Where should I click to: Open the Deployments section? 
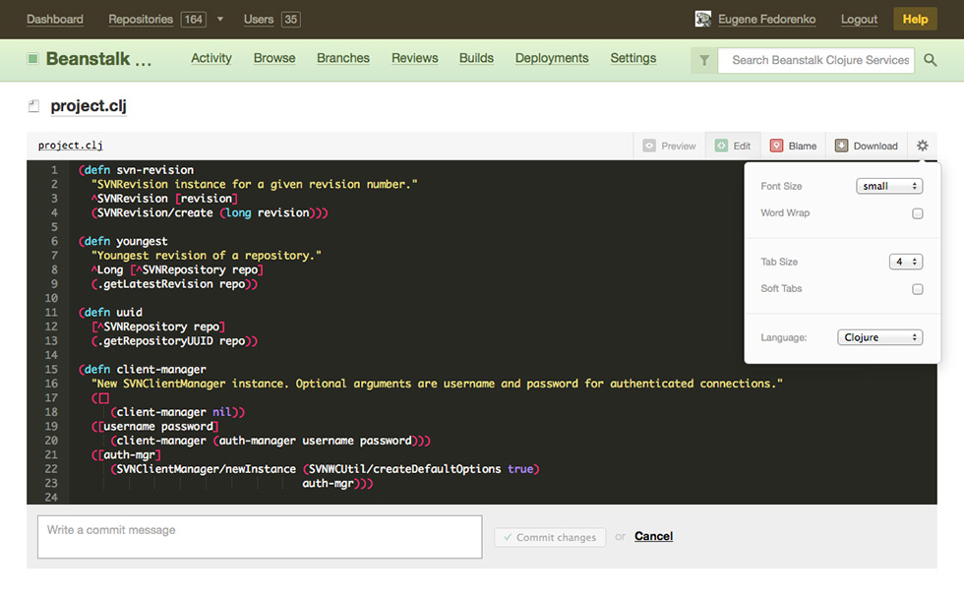551,59
